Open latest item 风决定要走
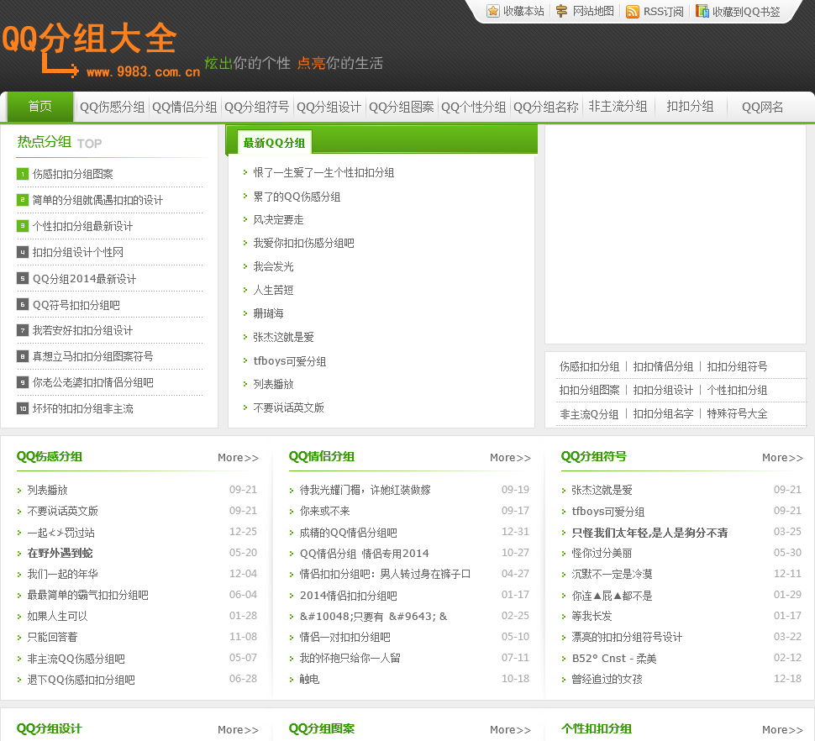The image size is (815, 741). coord(278,220)
